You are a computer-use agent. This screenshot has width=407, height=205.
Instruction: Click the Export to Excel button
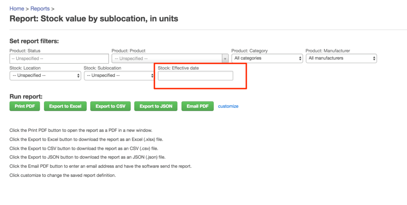65,106
